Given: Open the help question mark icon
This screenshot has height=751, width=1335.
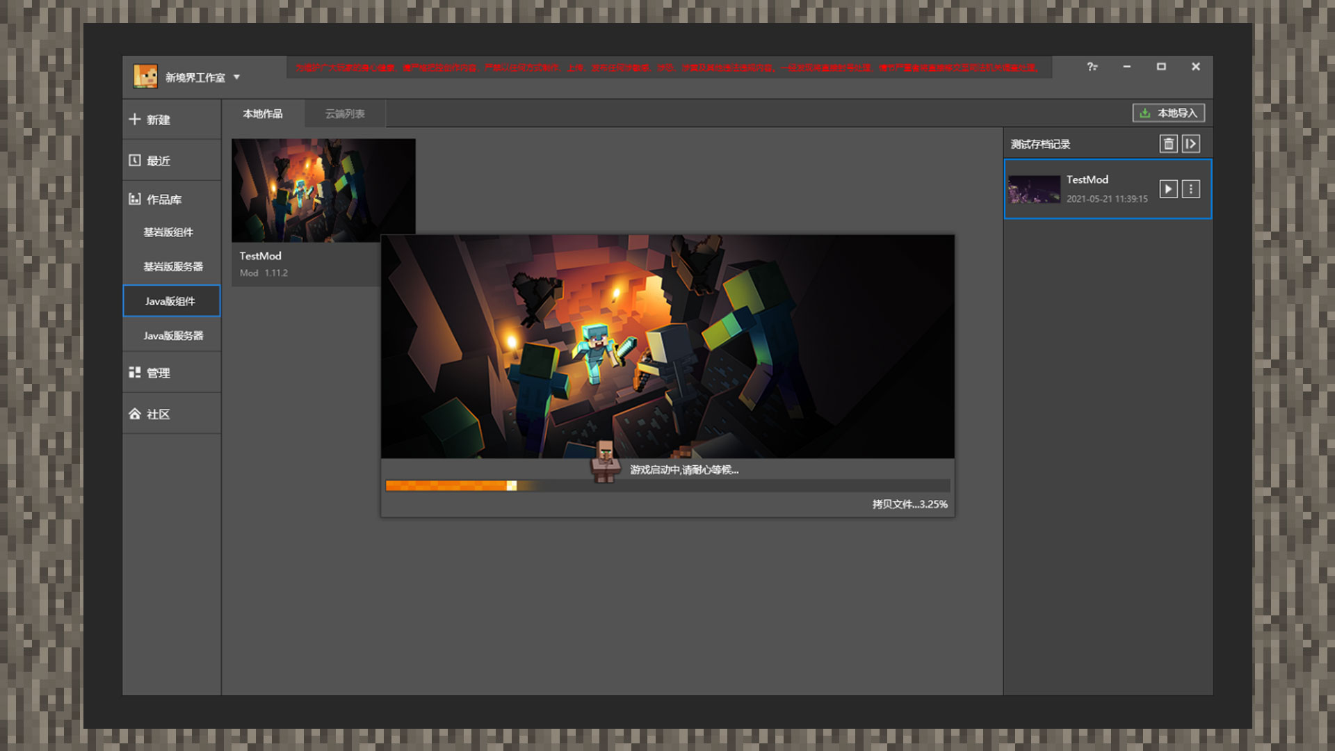Looking at the screenshot, I should [x=1092, y=67].
